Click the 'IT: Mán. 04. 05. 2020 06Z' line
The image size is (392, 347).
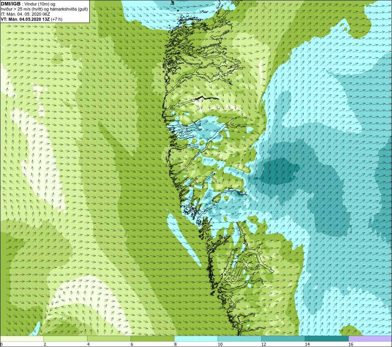25,14
